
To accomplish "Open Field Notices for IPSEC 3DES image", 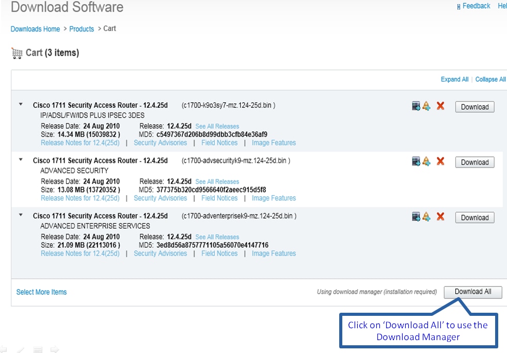I will pyautogui.click(x=219, y=143).
